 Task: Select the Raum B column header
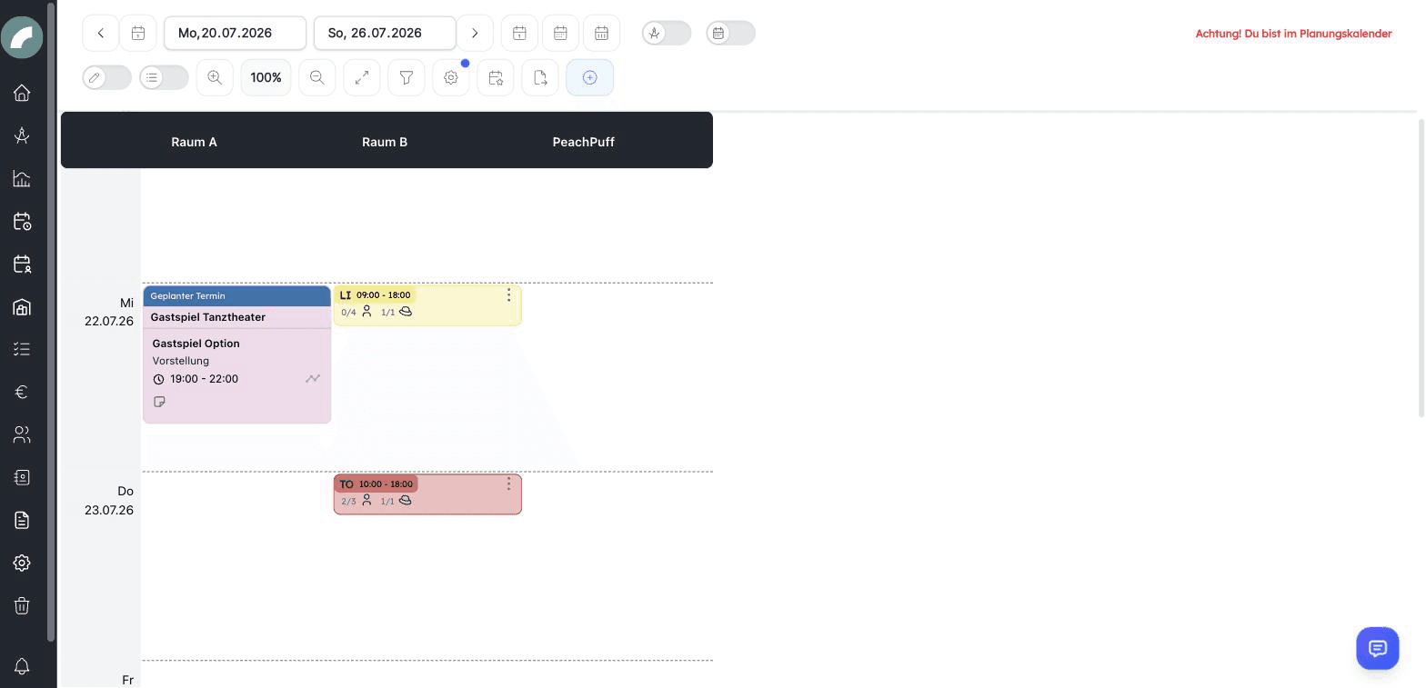click(385, 142)
